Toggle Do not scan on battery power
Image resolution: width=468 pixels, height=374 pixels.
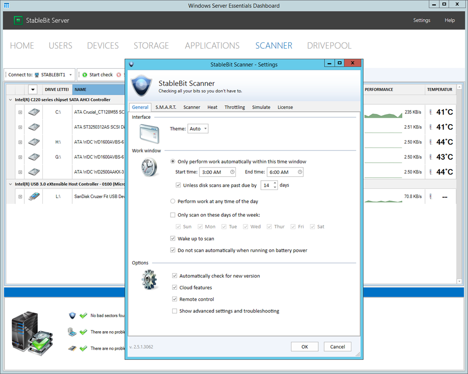click(x=173, y=250)
